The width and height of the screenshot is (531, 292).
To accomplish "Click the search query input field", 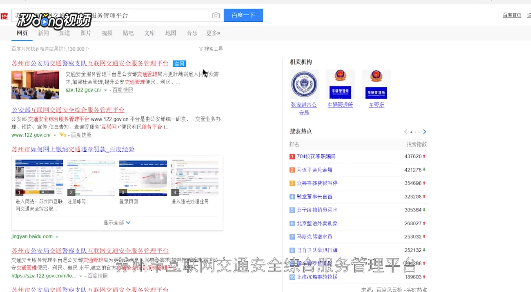I will (117, 15).
